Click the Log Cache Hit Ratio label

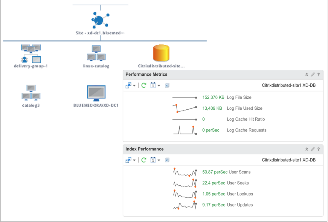(x=246, y=119)
